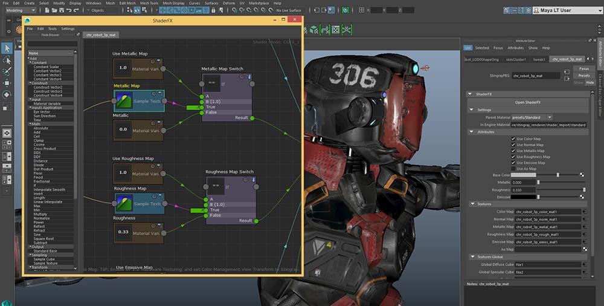Open the Mesh Tools menu
Image resolution: width=604 pixels, height=306 pixels.
(x=148, y=3)
